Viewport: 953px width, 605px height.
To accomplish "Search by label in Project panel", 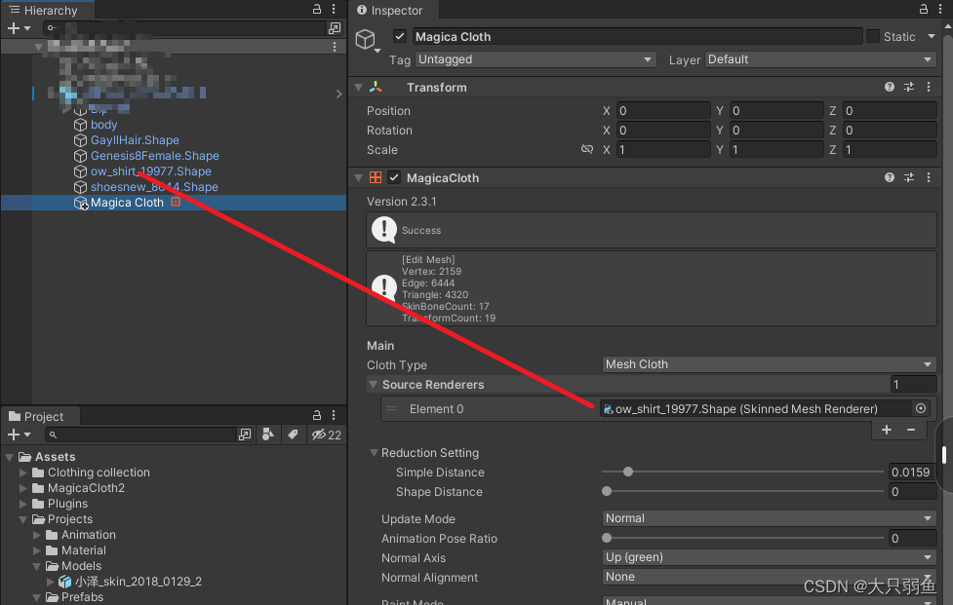I will click(293, 435).
